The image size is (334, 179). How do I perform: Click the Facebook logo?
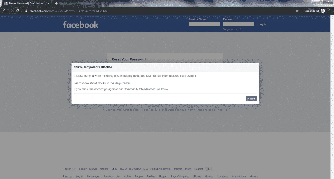point(81,25)
